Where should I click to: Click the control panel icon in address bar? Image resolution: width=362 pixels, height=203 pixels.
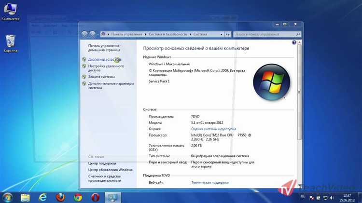(x=104, y=34)
